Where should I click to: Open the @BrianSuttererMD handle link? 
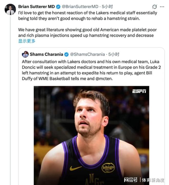pyautogui.click(x=80, y=7)
